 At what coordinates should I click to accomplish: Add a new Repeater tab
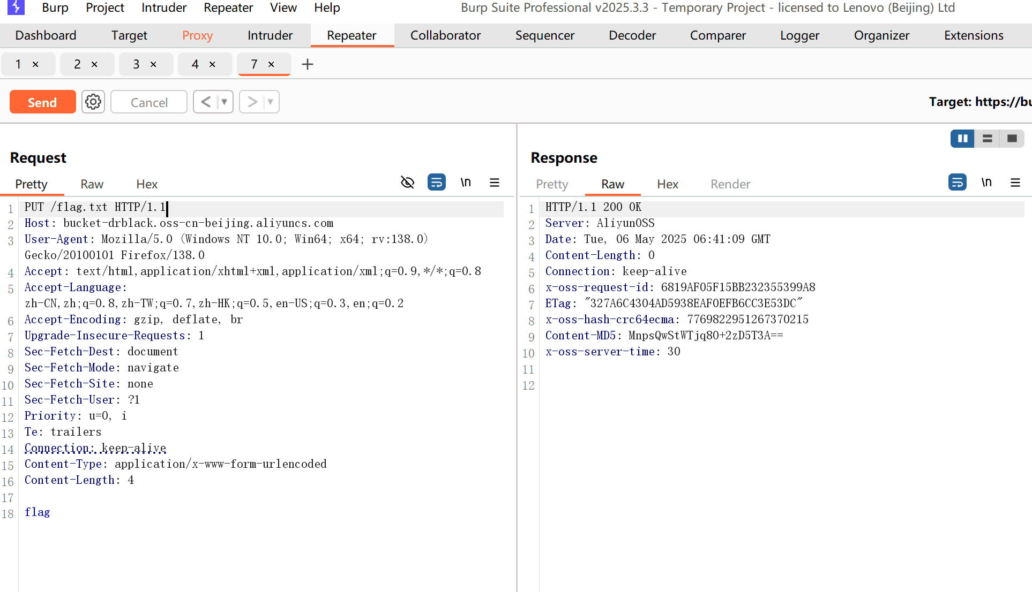point(308,64)
